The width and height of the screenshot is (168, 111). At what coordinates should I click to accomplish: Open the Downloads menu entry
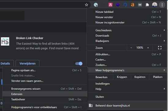pos(127,36)
